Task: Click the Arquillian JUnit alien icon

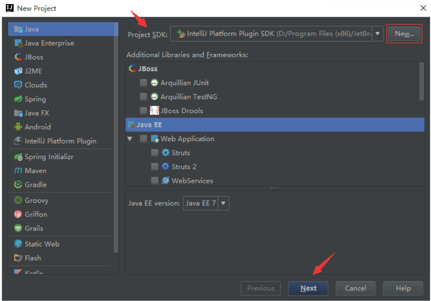Action: [x=154, y=82]
